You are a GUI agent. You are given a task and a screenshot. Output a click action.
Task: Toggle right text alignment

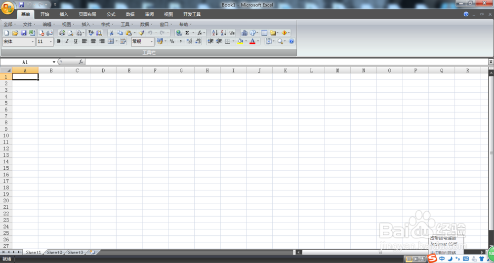[x=102, y=41]
